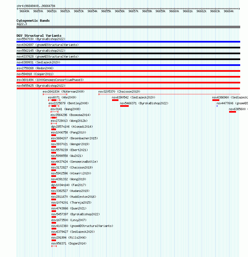Screen dimensions: 248x257
Task: Click the nsv6386960 variant label
Action: [230, 97]
